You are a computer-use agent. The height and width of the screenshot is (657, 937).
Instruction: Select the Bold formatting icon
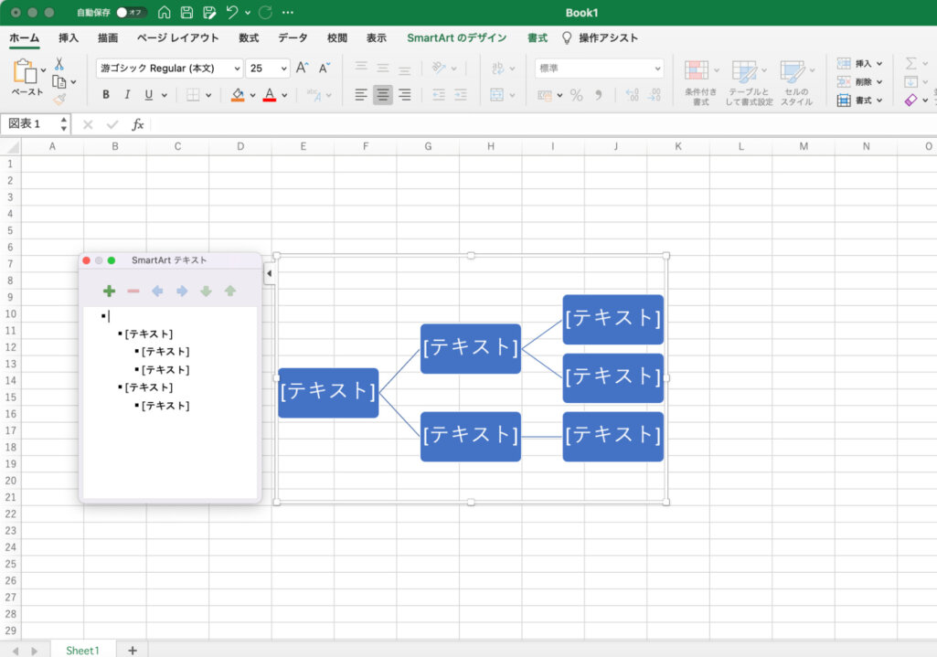(105, 94)
